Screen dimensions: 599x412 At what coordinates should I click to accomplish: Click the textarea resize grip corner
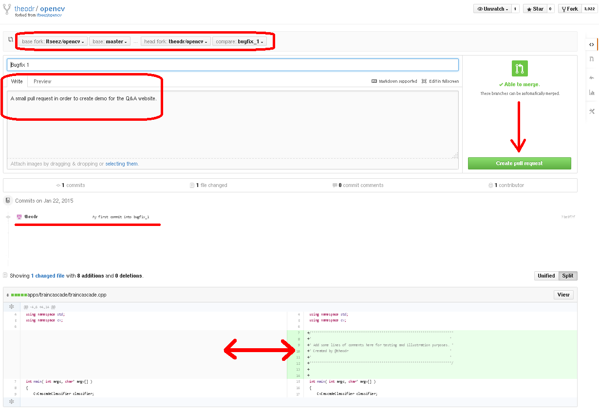point(455,155)
